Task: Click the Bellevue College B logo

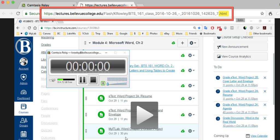Action: [24, 46]
